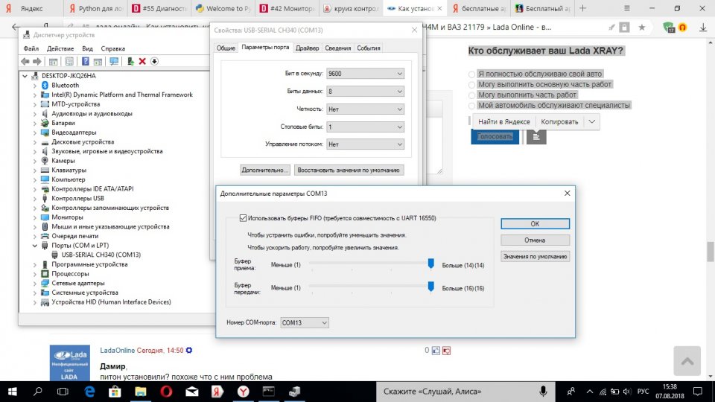The image size is (715, 402).
Task: Open the Opera browser from the taskbar
Action: click(x=169, y=391)
